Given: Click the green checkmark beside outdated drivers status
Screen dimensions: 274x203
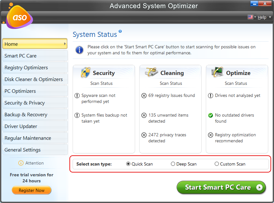Looking at the screenshot, I should pyautogui.click(x=211, y=115).
